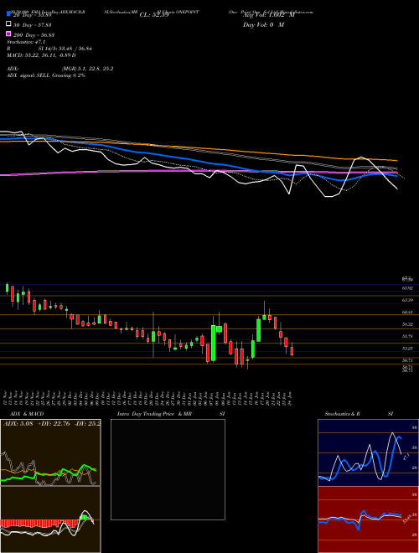Image resolution: width=419 pixels, height=553 pixels.
Task: Click the 55.78 price axis label
Action: click(407, 336)
